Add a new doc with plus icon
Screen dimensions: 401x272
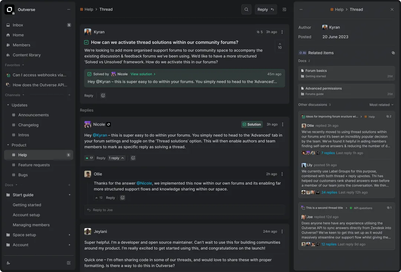point(69,185)
